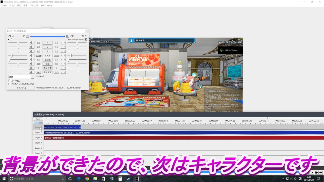Toggle visibility of Layer 6
This screenshot has width=324, height=182.
[x=38, y=153]
